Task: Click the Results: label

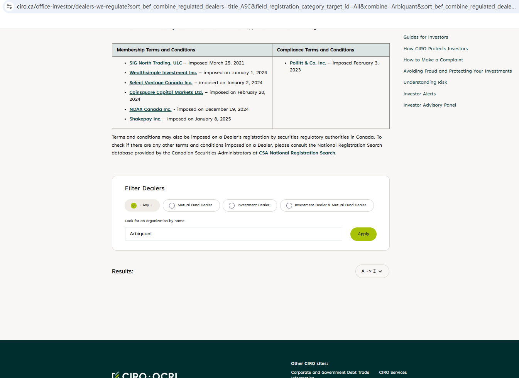Action: (x=123, y=271)
